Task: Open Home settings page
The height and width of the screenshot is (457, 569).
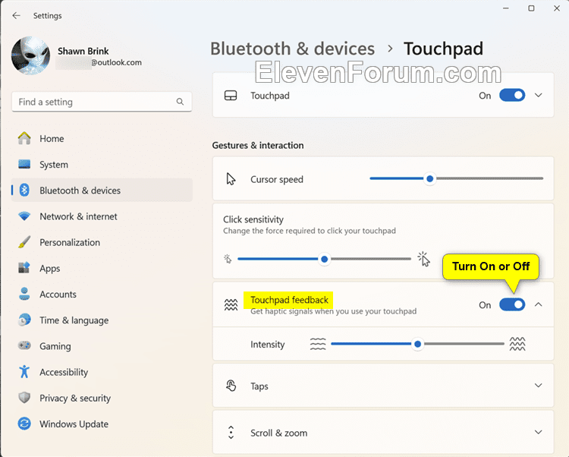Action: pos(102,138)
